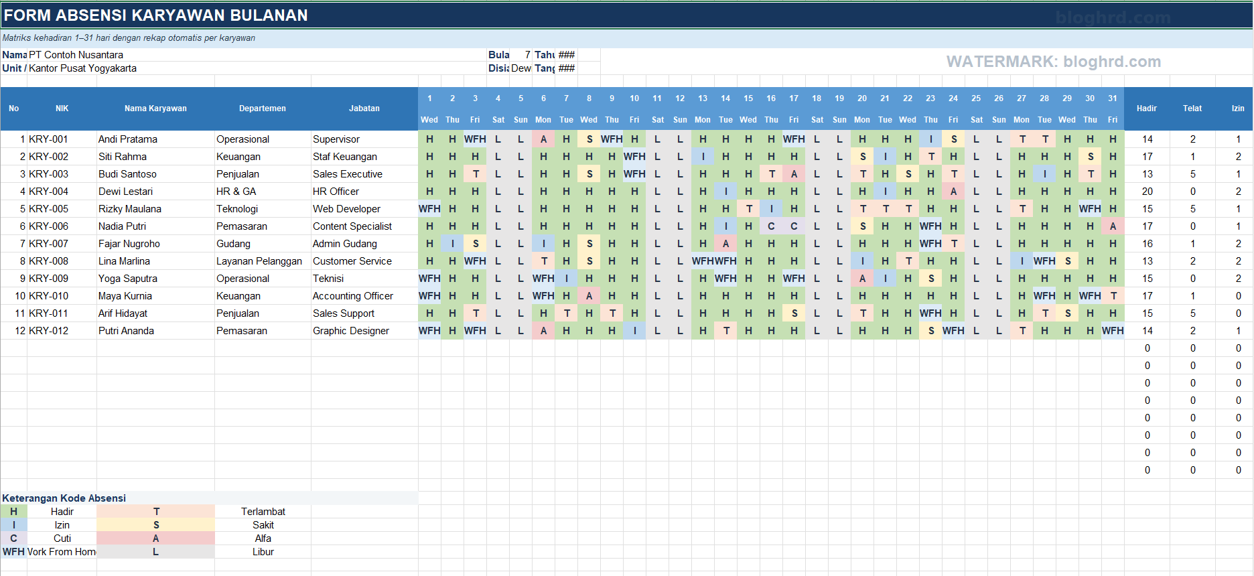Image resolution: width=1254 pixels, height=576 pixels.
Task: Click Andi Pratama's day 6 "A" cell
Action: [543, 139]
